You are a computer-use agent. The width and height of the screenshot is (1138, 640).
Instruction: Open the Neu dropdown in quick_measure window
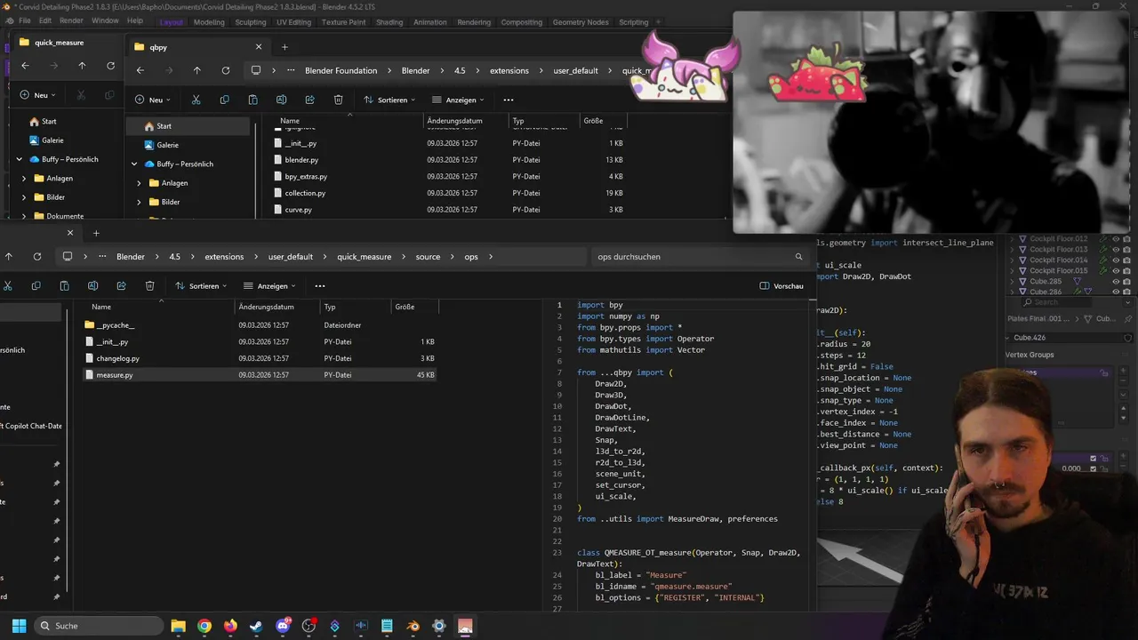point(38,94)
